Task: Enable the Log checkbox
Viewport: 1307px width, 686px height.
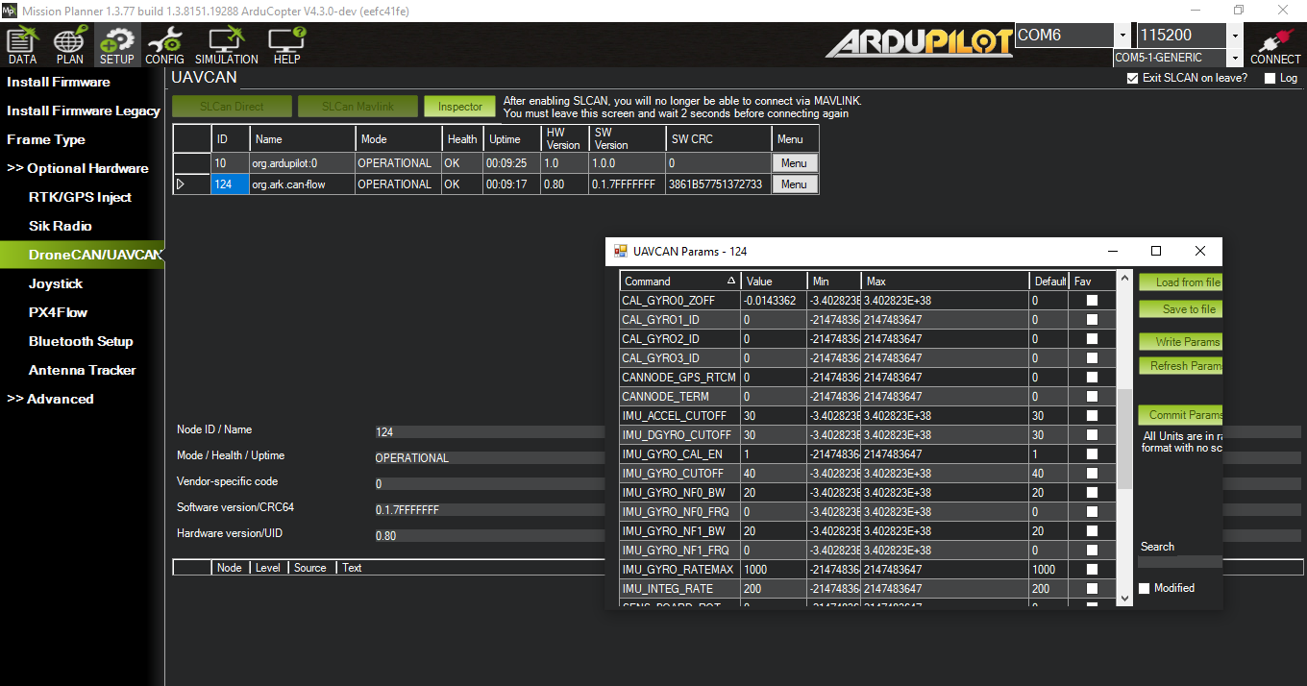Action: point(1270,78)
